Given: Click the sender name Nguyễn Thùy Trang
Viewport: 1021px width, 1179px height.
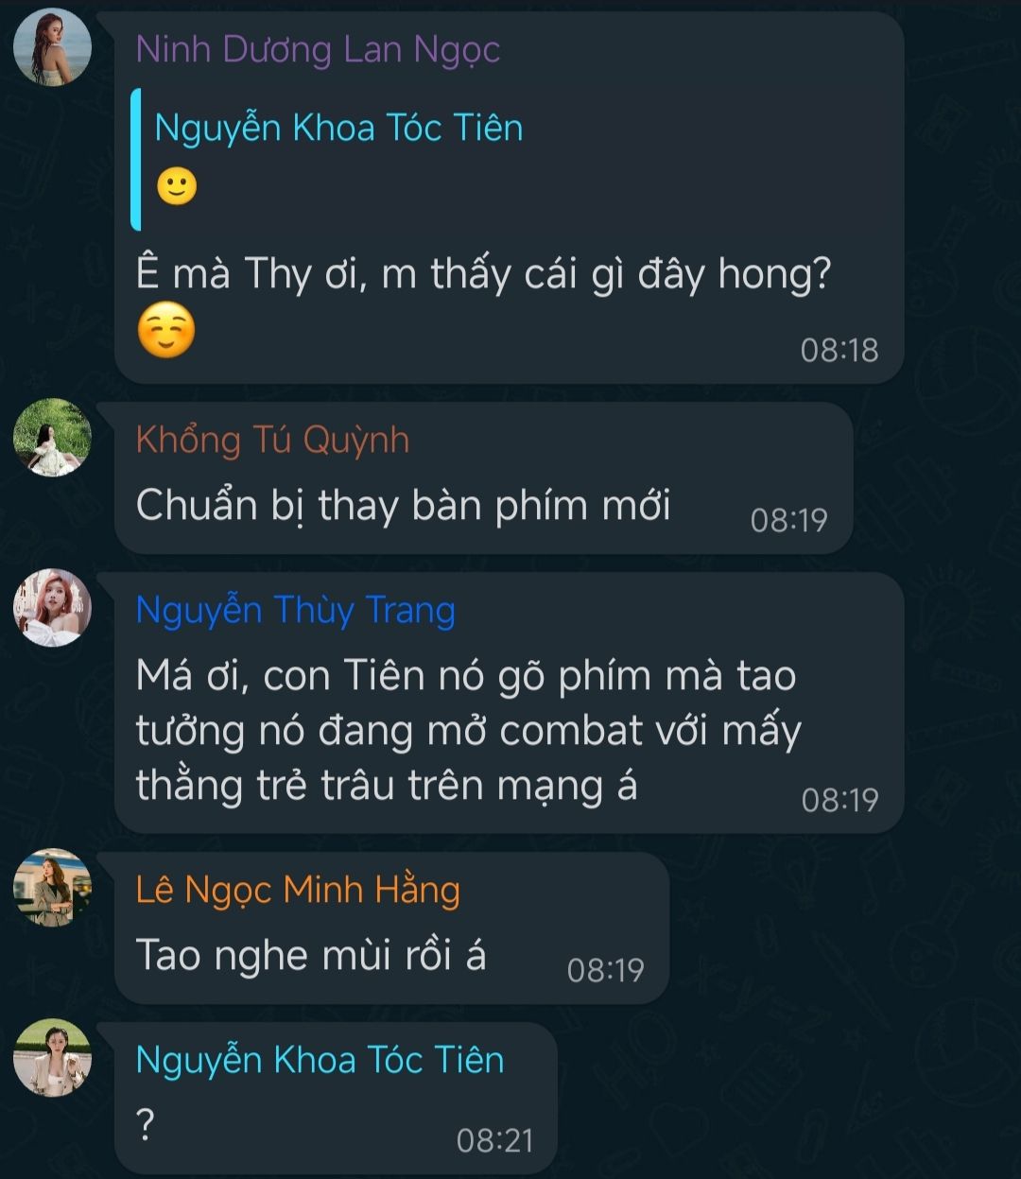Looking at the screenshot, I should coord(295,611).
